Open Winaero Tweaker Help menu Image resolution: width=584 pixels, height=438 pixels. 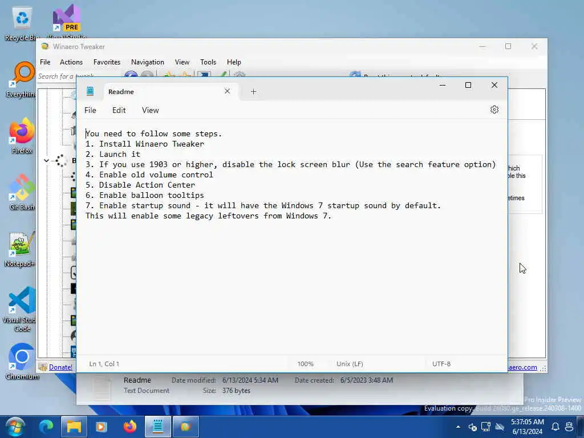(234, 62)
